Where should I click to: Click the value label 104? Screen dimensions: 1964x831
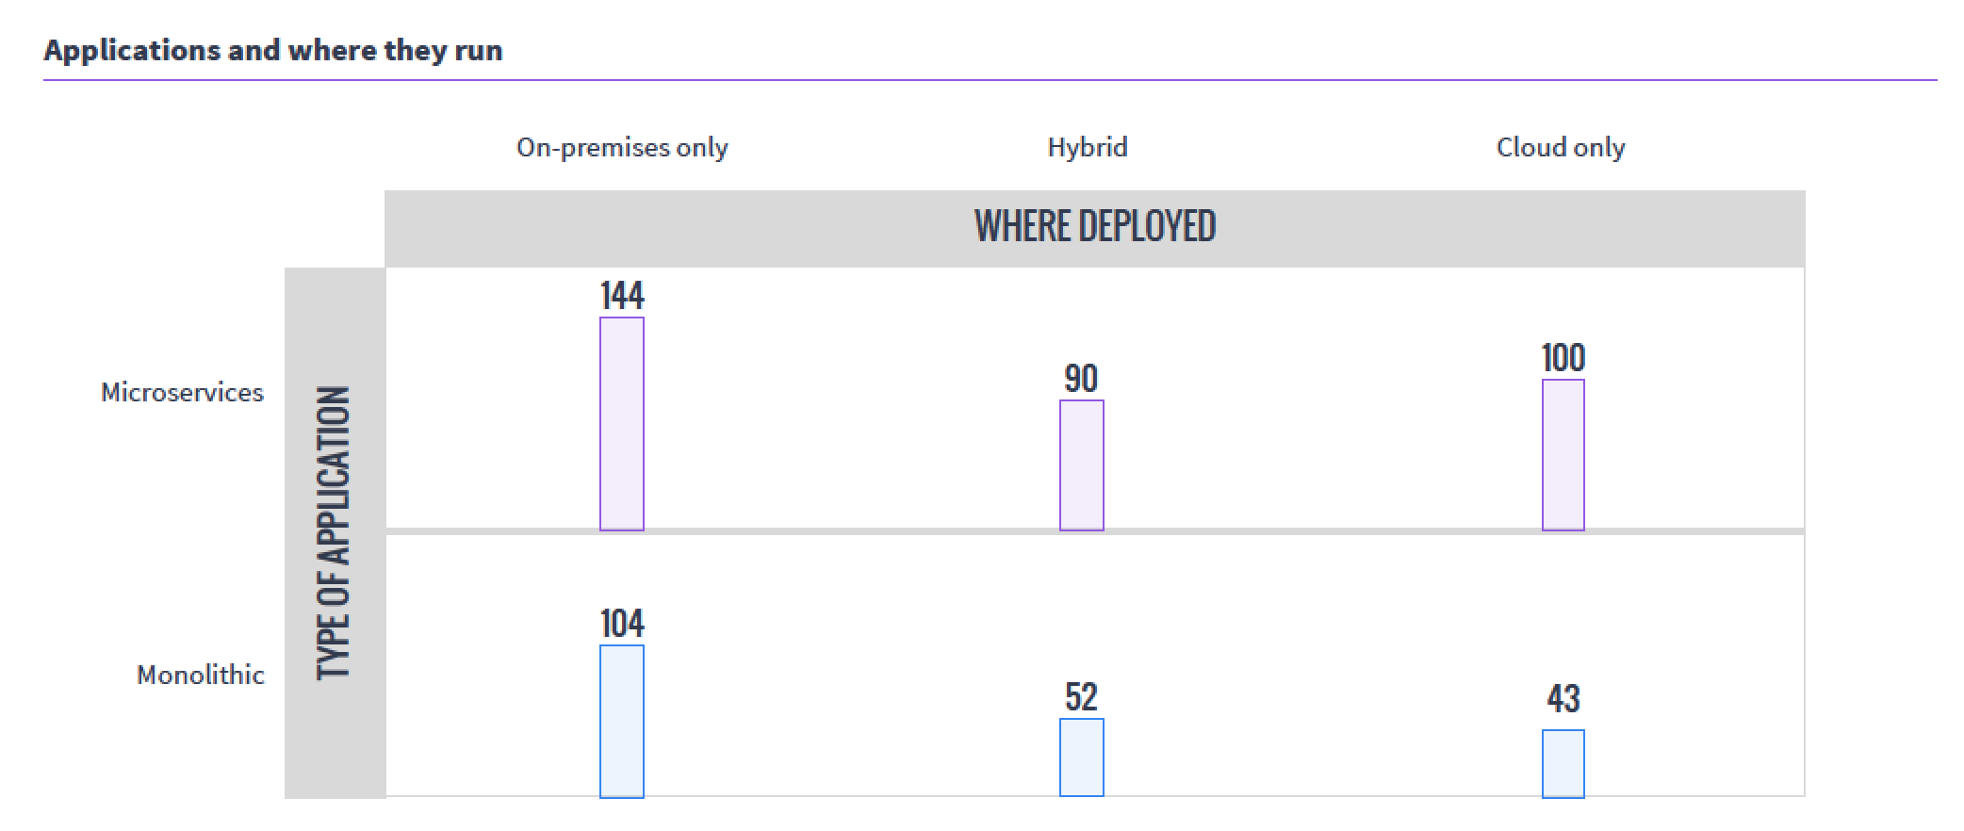tap(622, 624)
